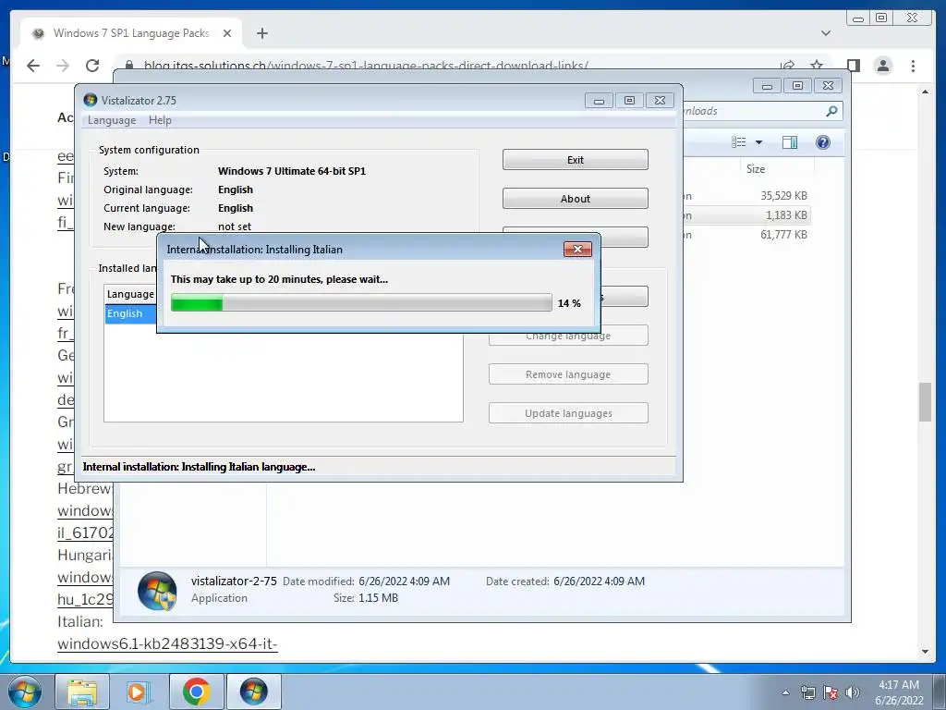Close the Windows 7 SP1 Language Packs tab

(227, 33)
